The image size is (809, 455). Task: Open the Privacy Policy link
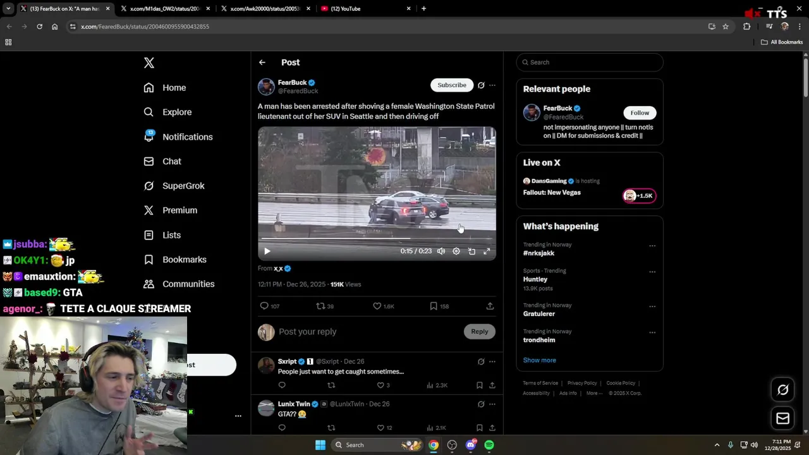pyautogui.click(x=582, y=383)
